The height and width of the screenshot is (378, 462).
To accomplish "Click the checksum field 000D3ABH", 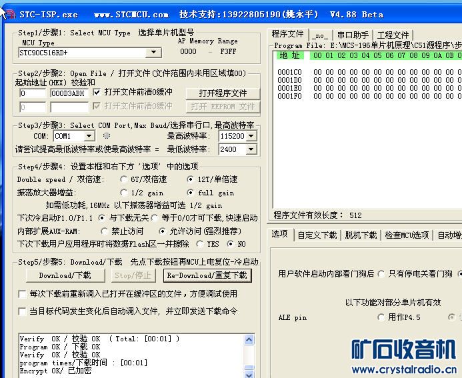I will point(69,93).
